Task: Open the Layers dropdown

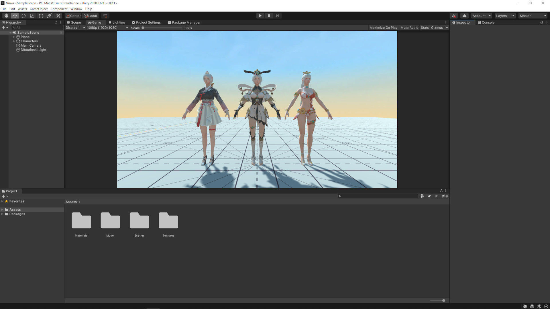Action: point(505,16)
